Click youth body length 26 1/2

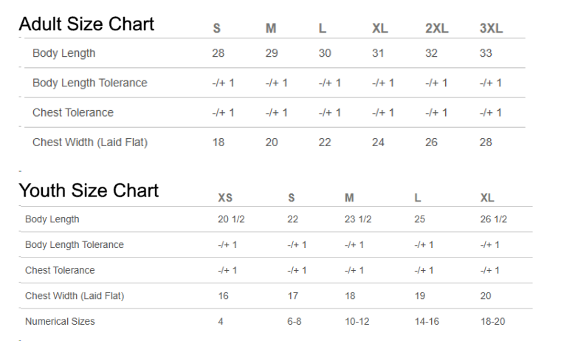click(493, 219)
